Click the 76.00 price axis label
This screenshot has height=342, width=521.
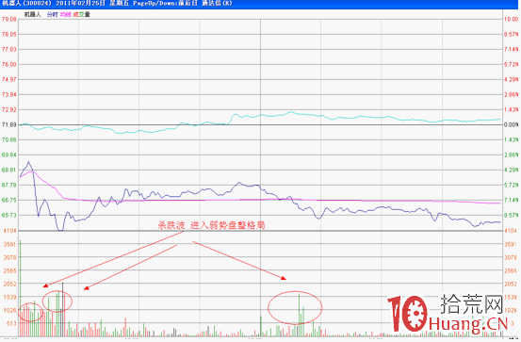coord(9,64)
